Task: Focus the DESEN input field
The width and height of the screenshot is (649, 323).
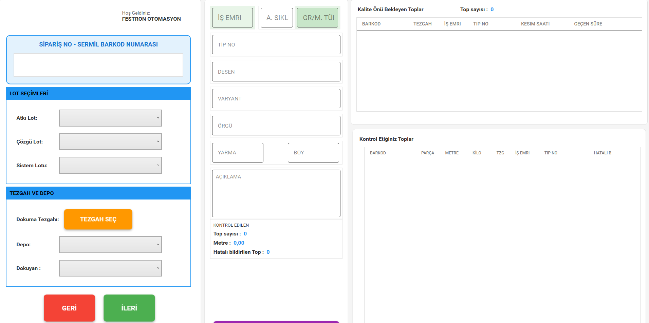Action: coord(276,72)
